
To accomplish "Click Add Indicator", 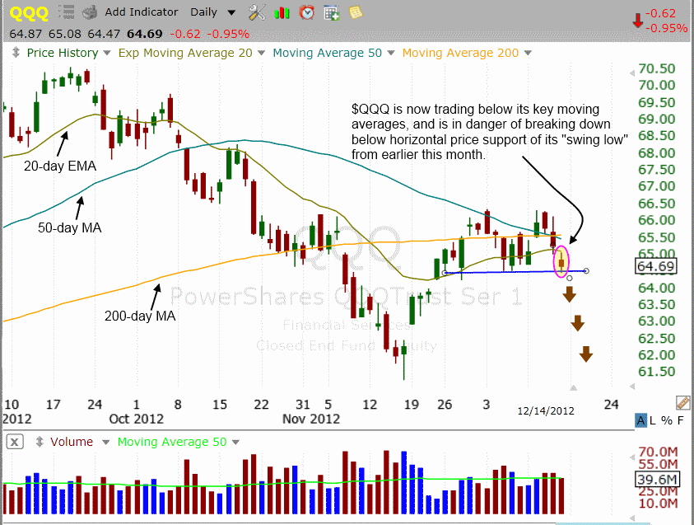I will click(142, 12).
